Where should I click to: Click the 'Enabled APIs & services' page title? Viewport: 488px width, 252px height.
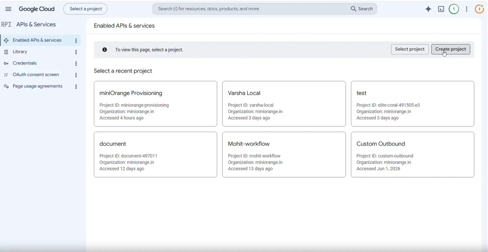124,26
